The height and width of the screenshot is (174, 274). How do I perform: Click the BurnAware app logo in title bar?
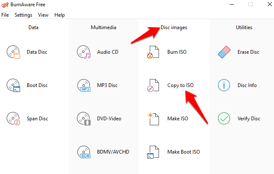(x=5, y=5)
